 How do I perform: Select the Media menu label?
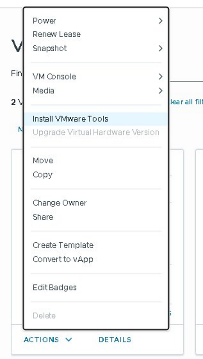coord(43,91)
